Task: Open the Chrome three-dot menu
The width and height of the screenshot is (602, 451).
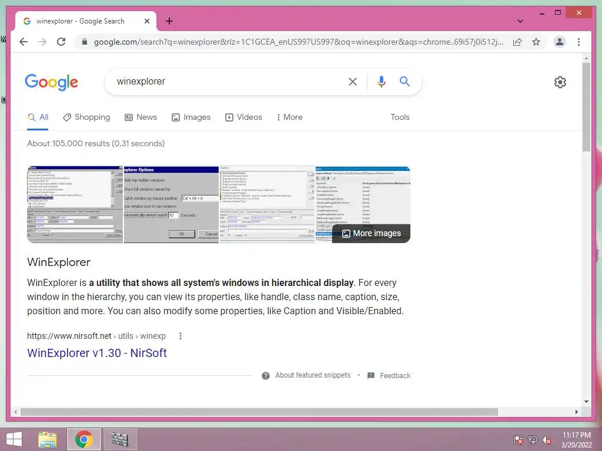Action: click(x=578, y=42)
